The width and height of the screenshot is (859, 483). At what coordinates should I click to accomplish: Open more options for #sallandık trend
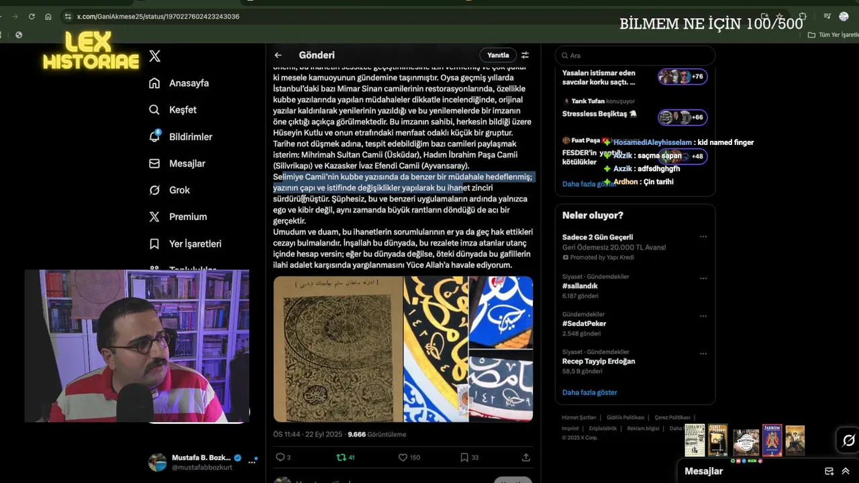703,278
